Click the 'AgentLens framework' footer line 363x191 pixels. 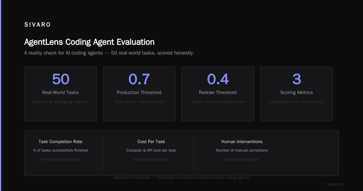coord(181,178)
